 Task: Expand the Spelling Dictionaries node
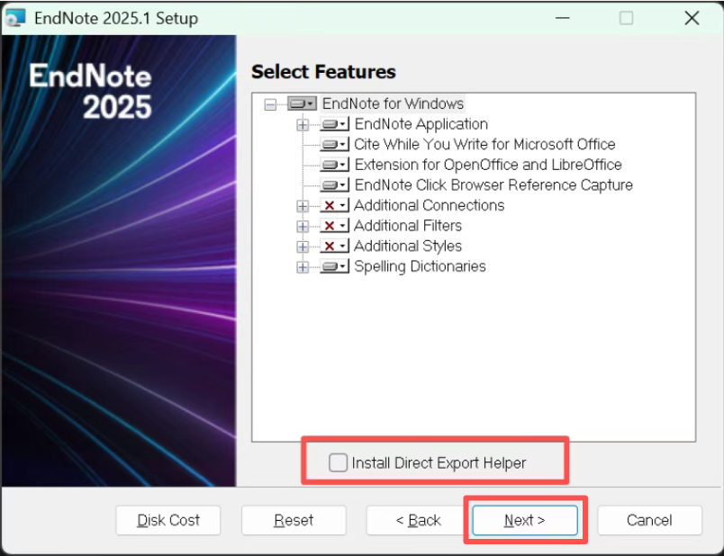pos(303,267)
